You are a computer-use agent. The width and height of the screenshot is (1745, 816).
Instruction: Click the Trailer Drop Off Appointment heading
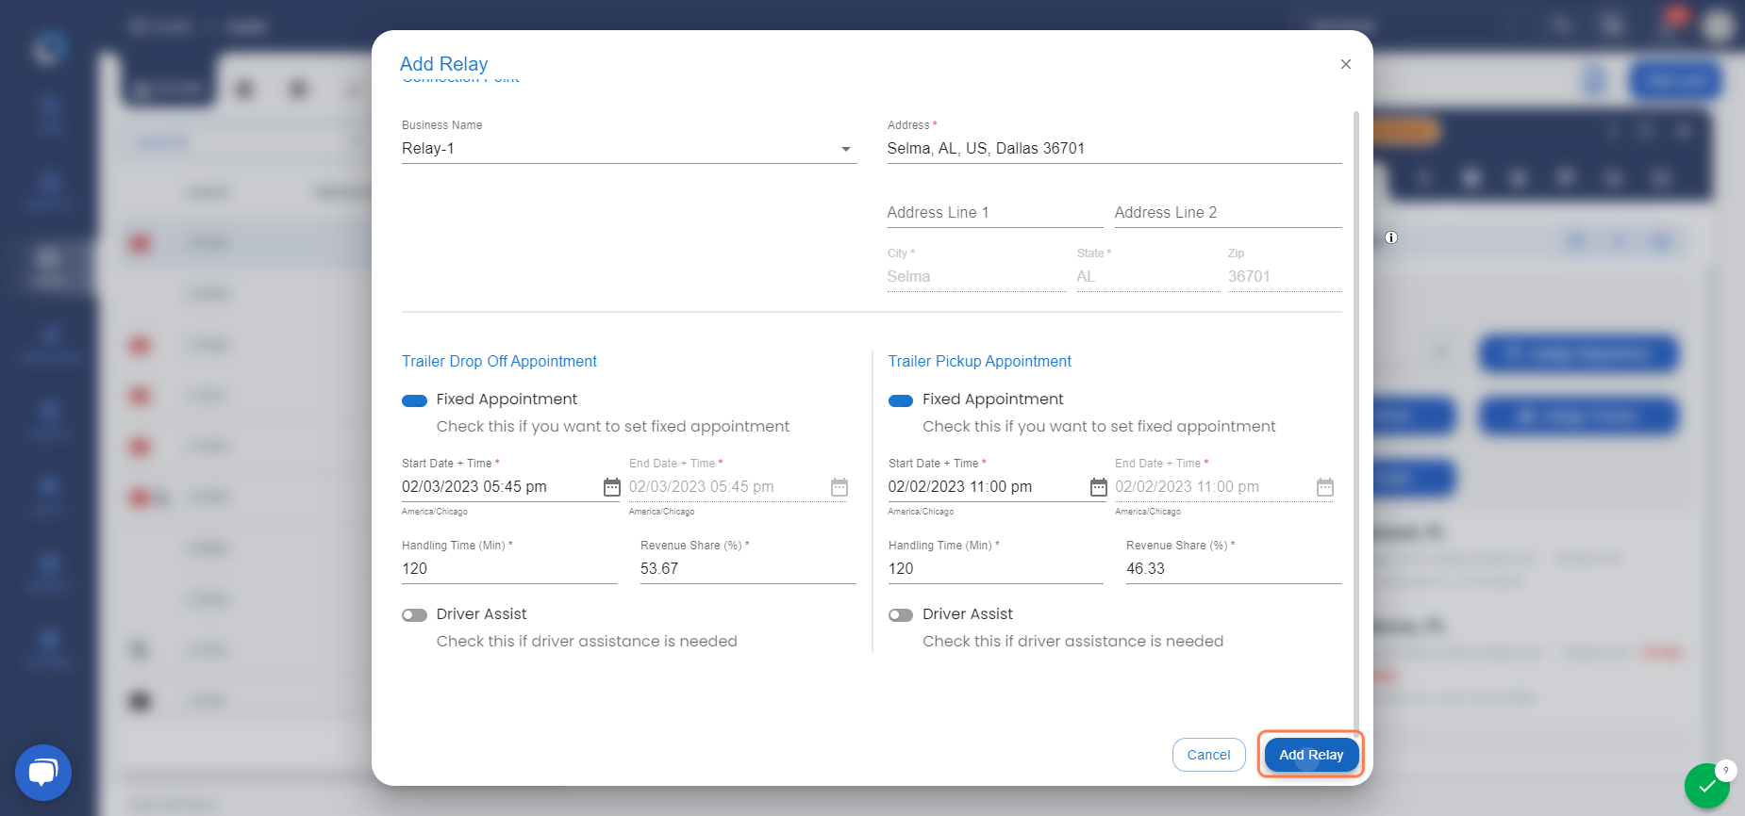pyautogui.click(x=499, y=362)
